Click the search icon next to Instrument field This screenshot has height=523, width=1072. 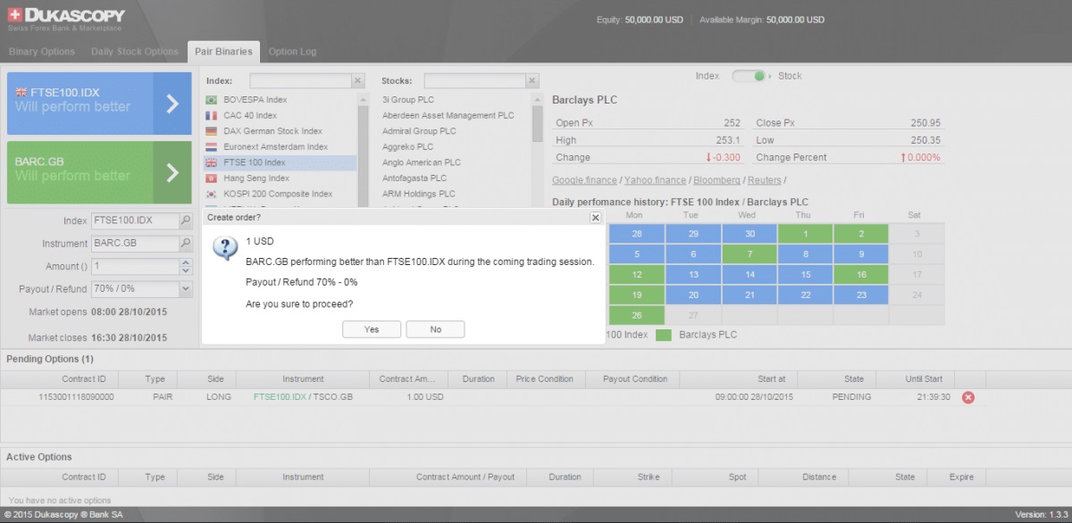point(186,244)
